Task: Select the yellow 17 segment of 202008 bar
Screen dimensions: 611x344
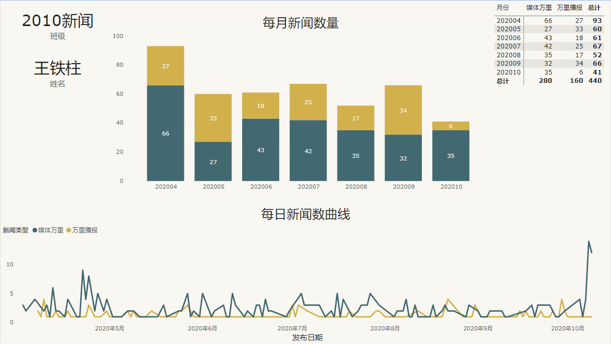Action: click(356, 118)
